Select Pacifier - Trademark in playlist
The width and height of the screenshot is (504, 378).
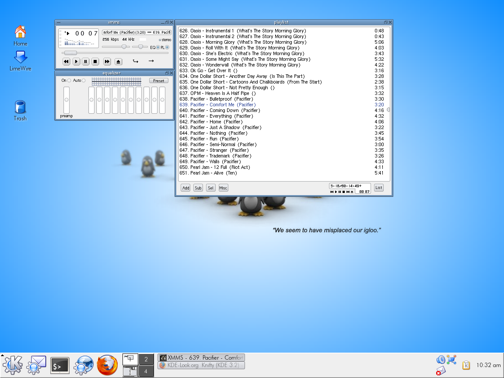tap(282, 156)
